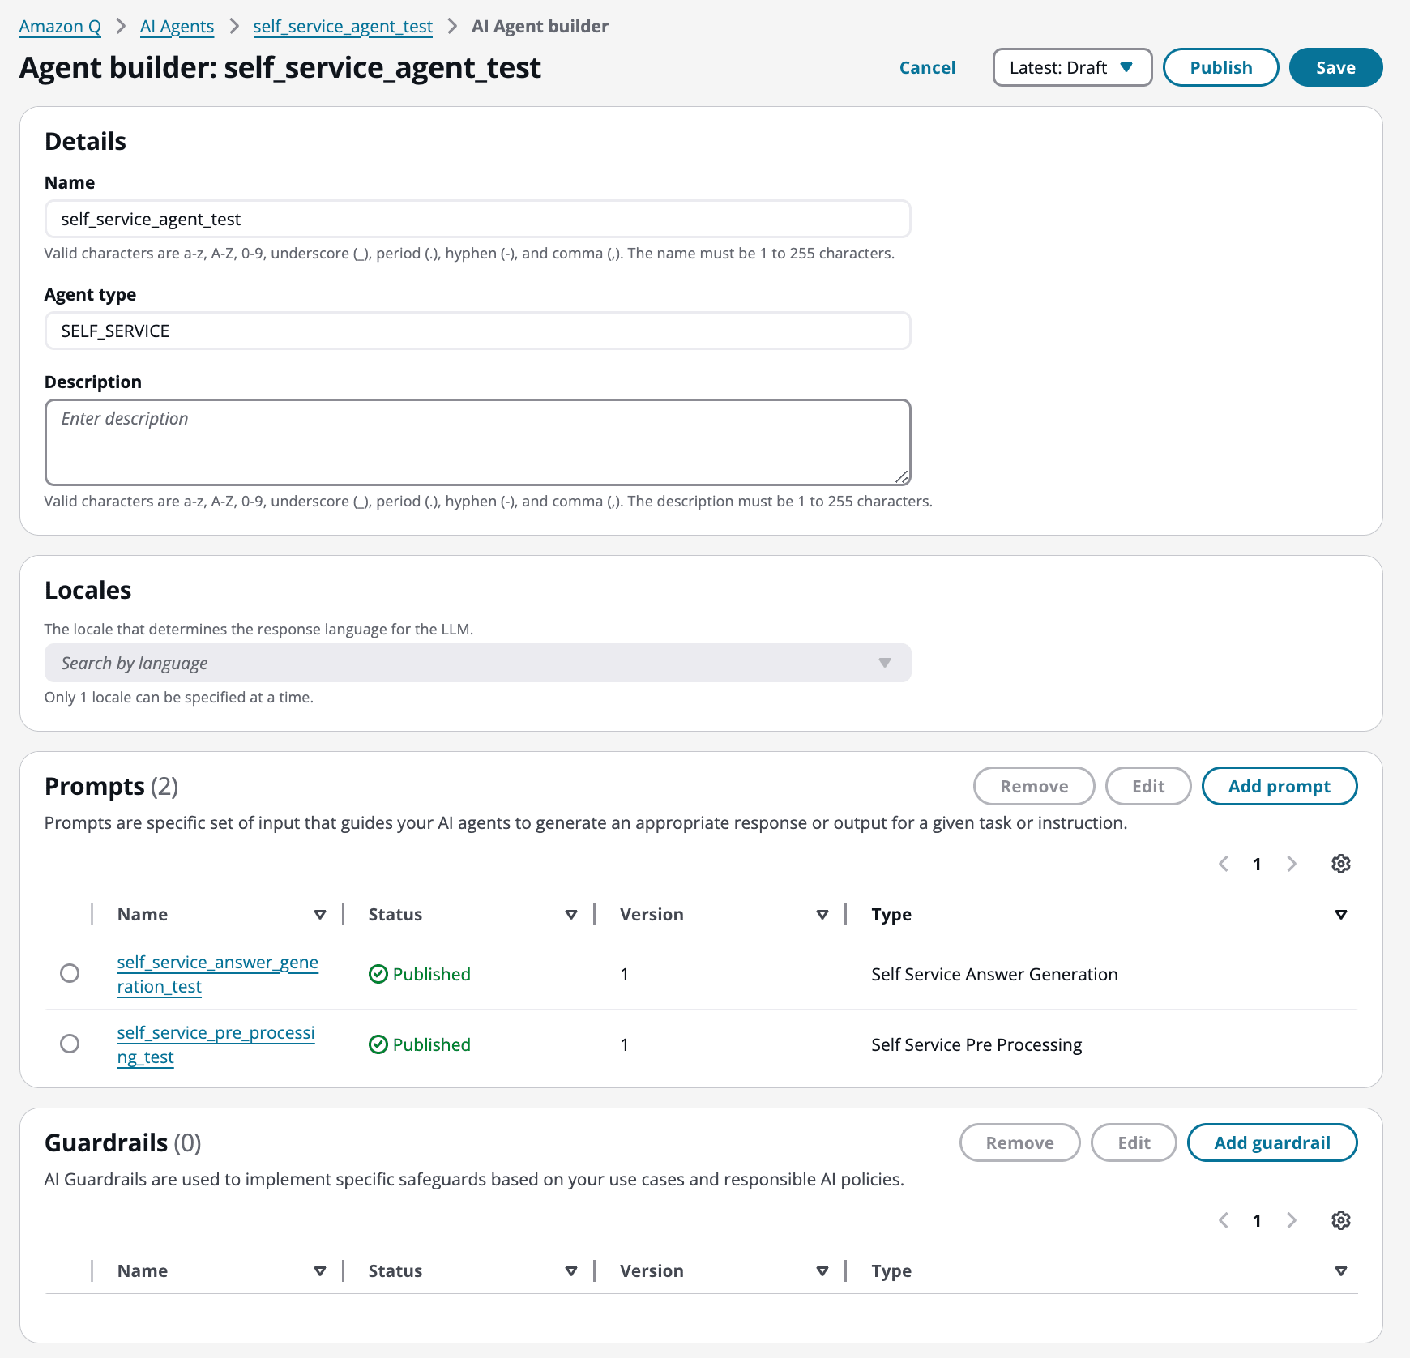Click Edit button in Guardrails section
Viewport: 1410px width, 1358px height.
click(1134, 1142)
